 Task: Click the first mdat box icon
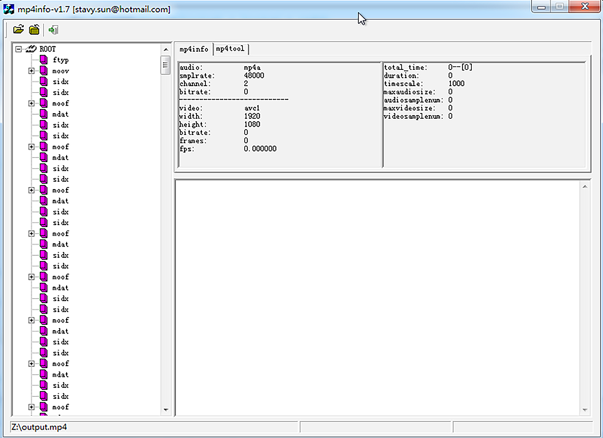[44, 114]
